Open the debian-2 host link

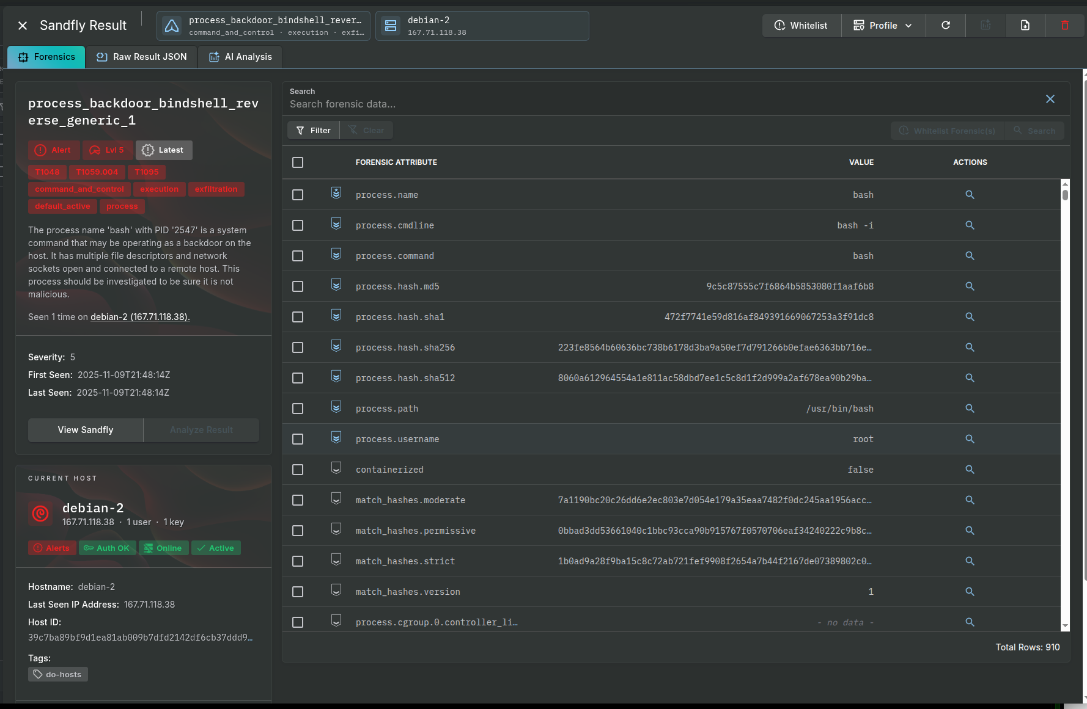(139, 317)
